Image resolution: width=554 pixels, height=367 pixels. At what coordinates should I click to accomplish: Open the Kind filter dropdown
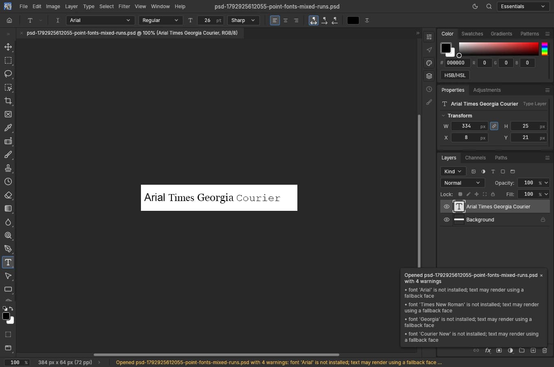(x=453, y=172)
